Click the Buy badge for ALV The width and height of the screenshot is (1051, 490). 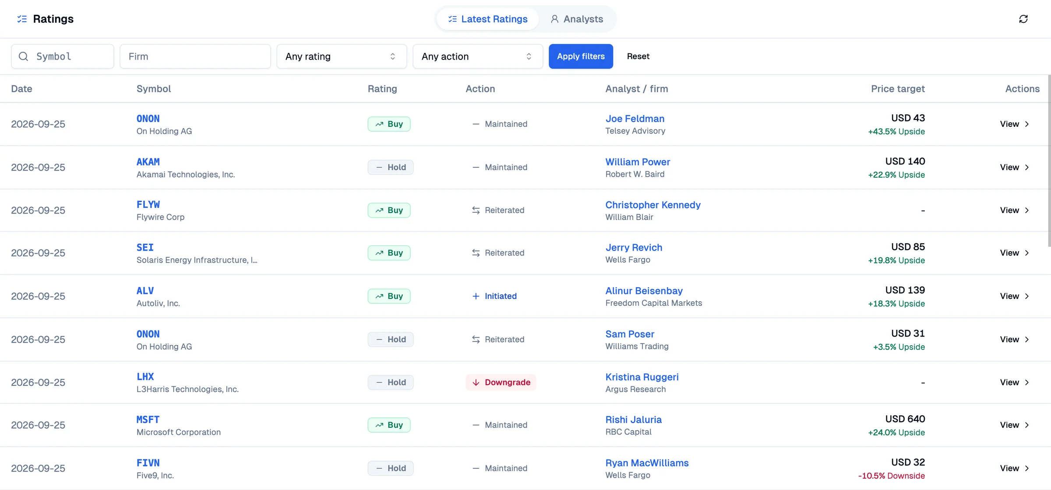tap(389, 296)
